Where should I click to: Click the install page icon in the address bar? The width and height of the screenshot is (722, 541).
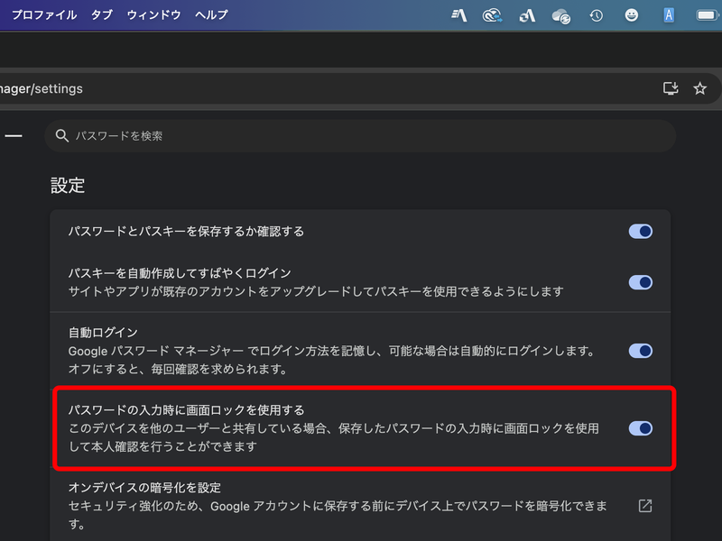pyautogui.click(x=671, y=88)
